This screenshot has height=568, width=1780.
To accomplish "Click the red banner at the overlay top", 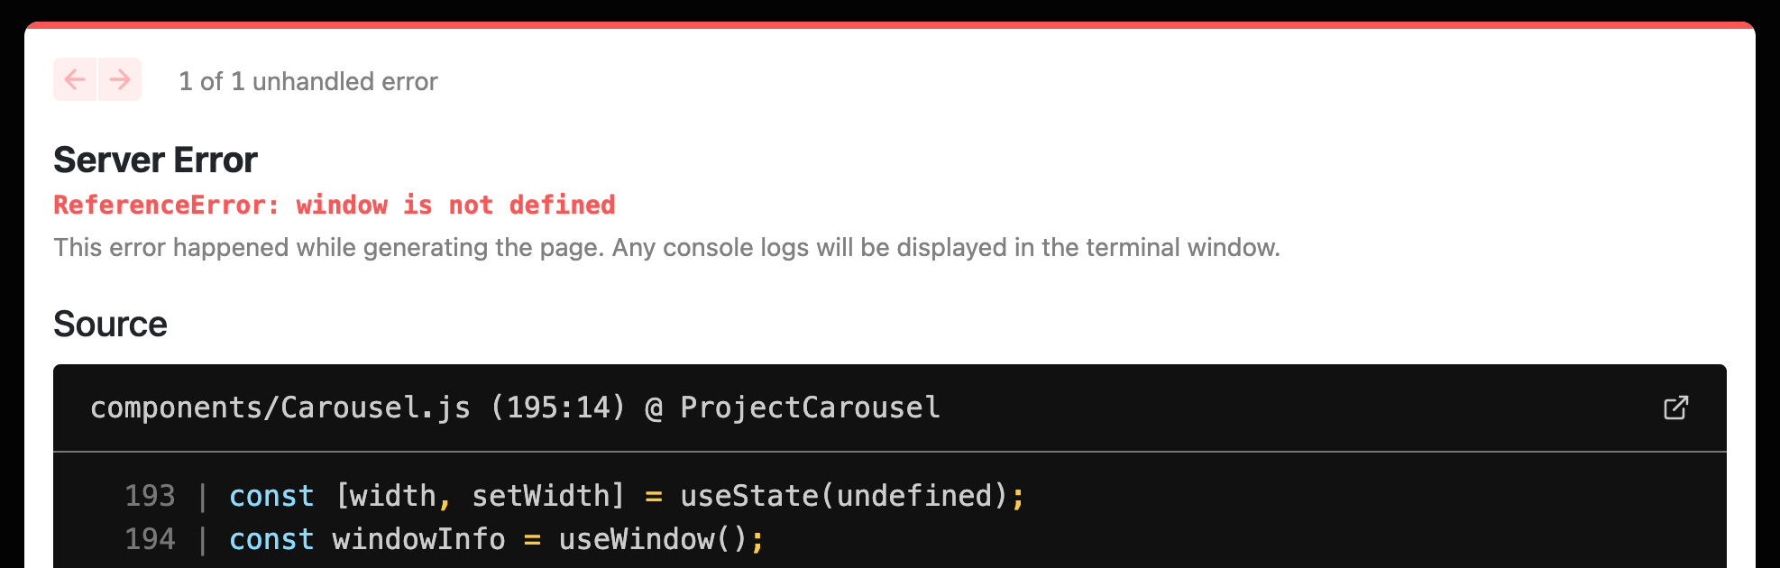I will coord(890,27).
